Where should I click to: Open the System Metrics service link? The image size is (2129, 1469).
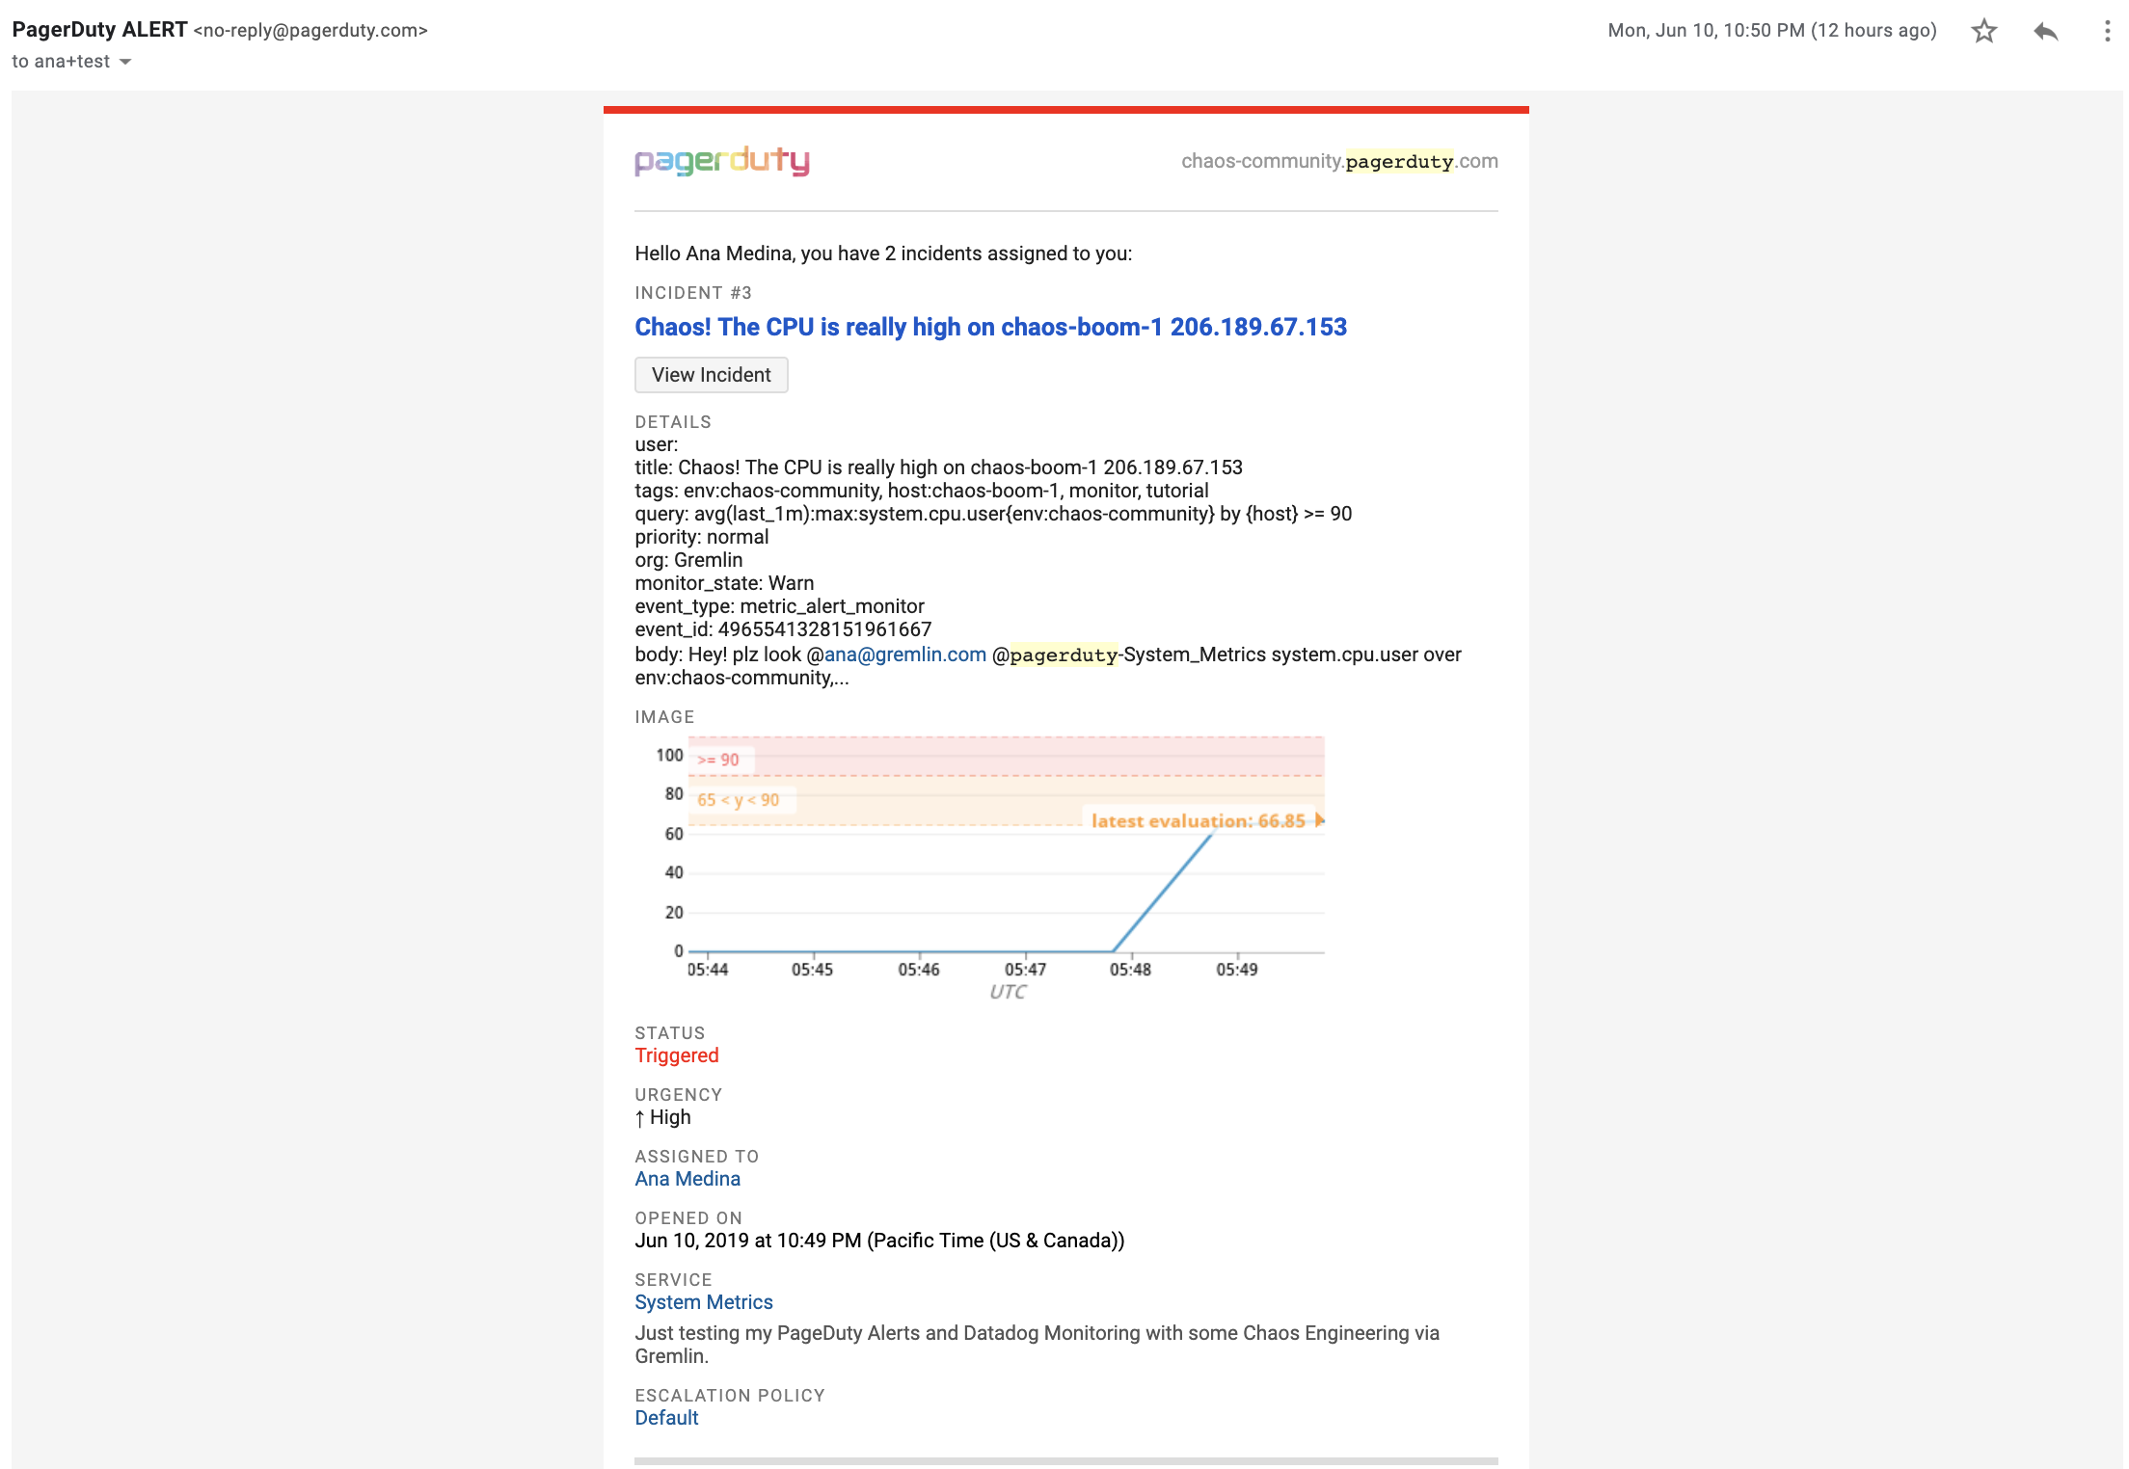point(704,1302)
